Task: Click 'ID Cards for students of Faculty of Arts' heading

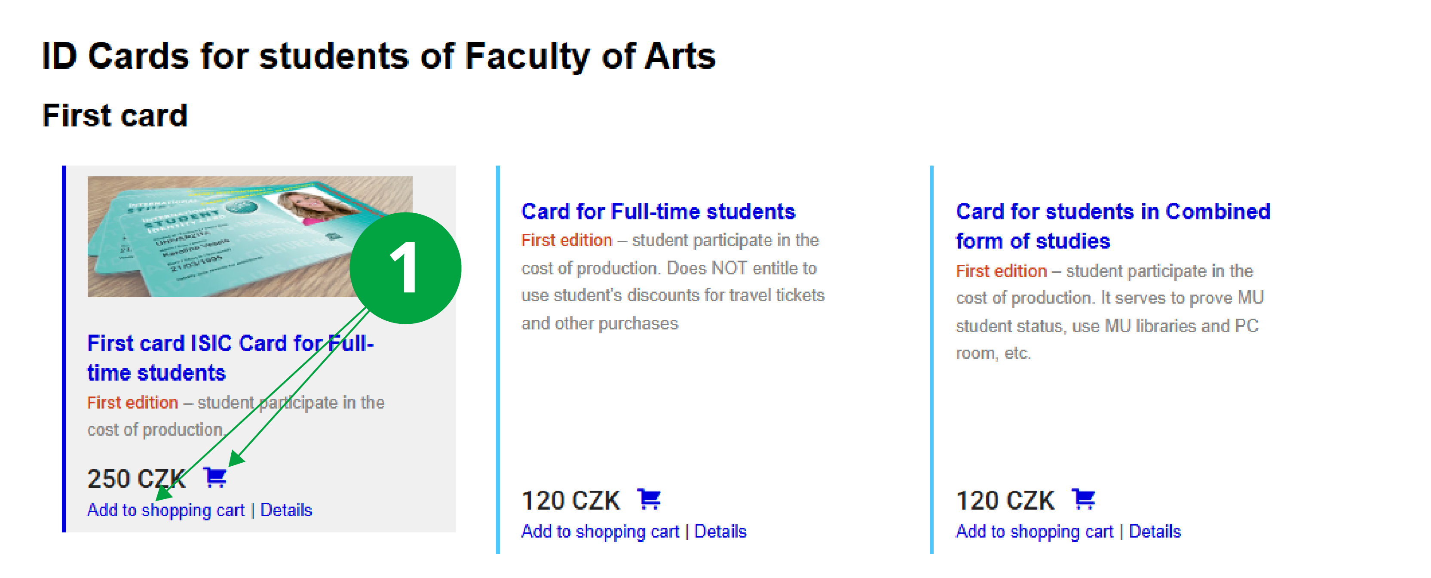Action: [379, 56]
